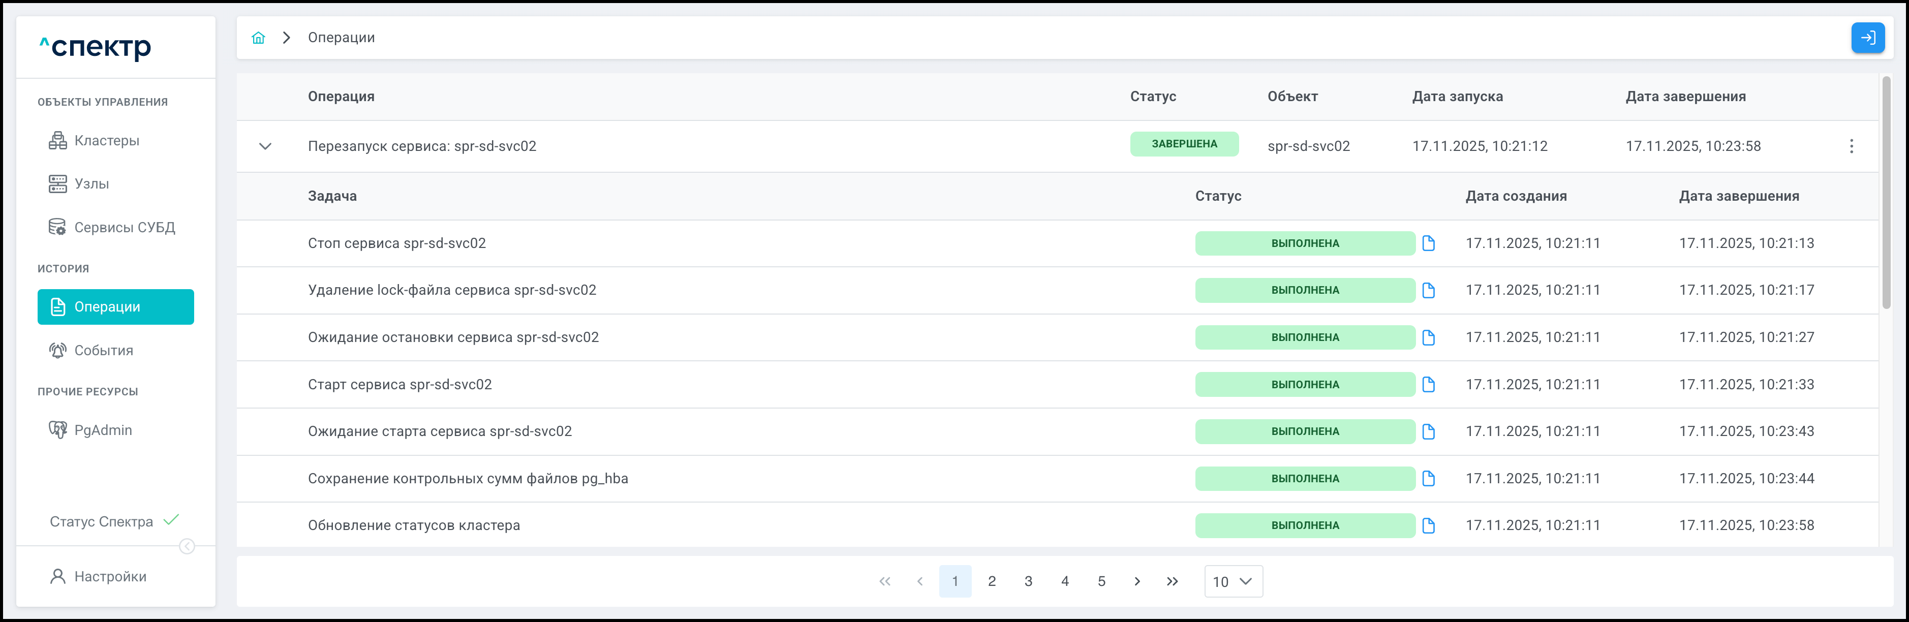Open log file for Удаление lock-файла task
The image size is (1909, 622).
click(x=1429, y=291)
